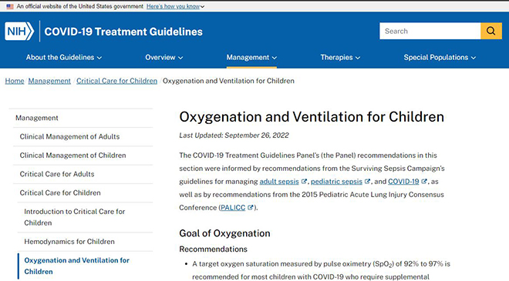Select Clinical Management of Adults in sidebar
The image size is (509, 281).
click(x=69, y=137)
